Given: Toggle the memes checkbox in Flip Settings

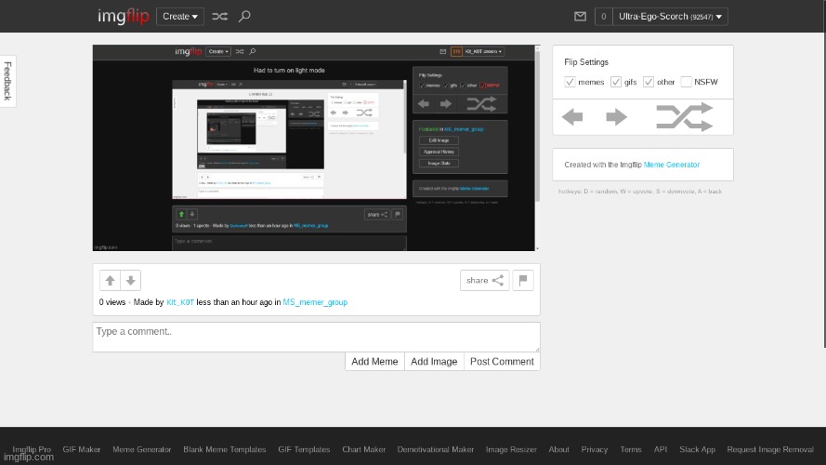Looking at the screenshot, I should coord(570,82).
